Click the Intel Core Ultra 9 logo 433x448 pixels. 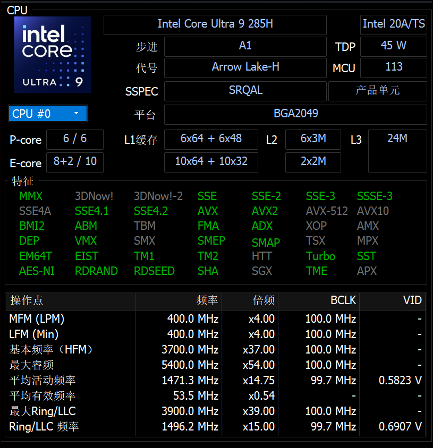click(x=53, y=55)
